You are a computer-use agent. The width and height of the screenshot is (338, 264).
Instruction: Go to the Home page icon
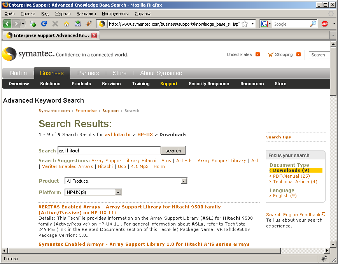[67, 24]
